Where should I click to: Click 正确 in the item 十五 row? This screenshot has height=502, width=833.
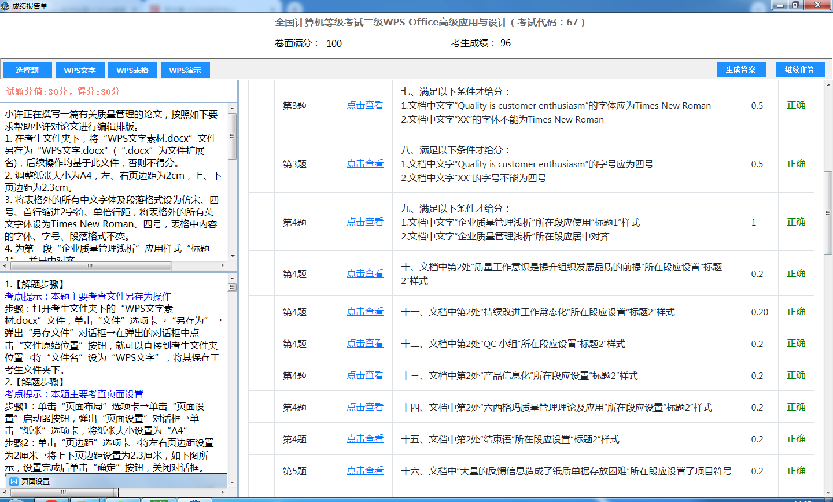pos(796,439)
